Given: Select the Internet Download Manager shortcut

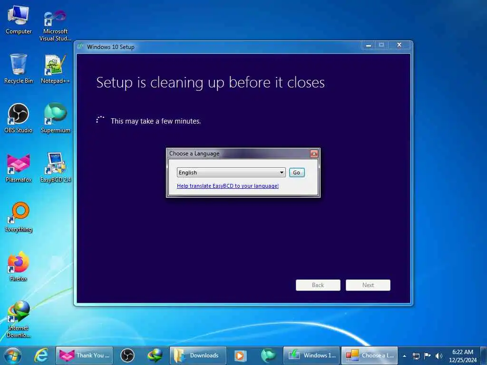Looking at the screenshot, I should point(19,319).
